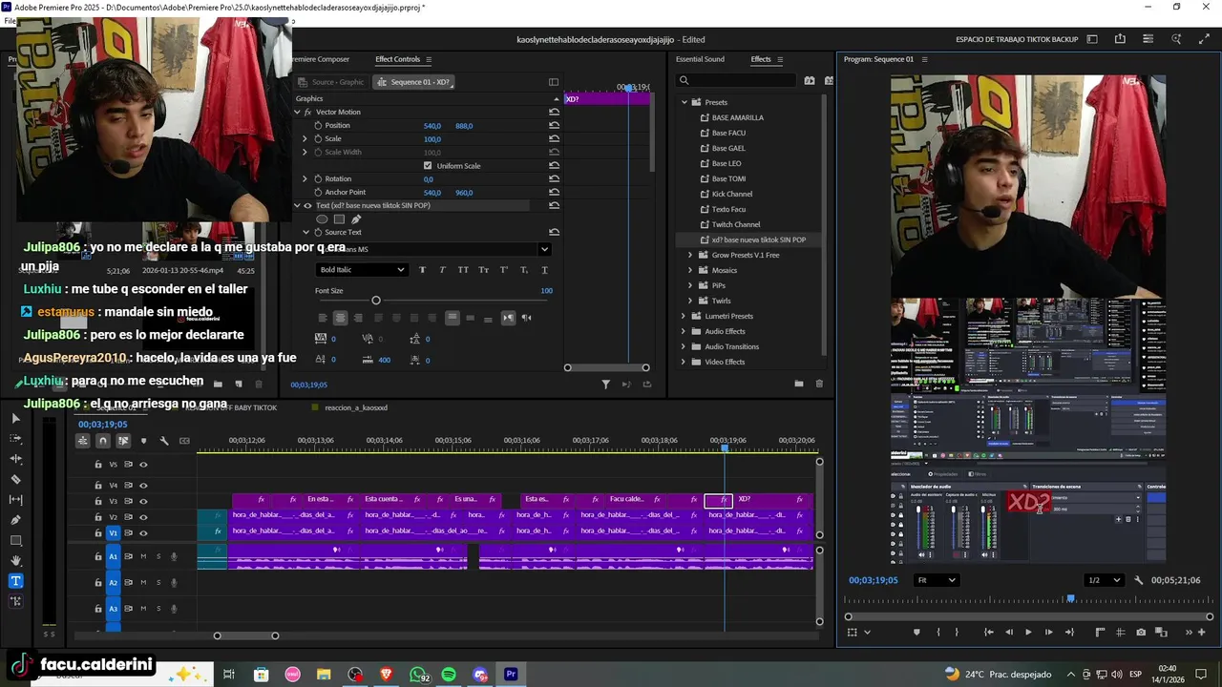Select the Track Select Forward tool

coord(15,438)
